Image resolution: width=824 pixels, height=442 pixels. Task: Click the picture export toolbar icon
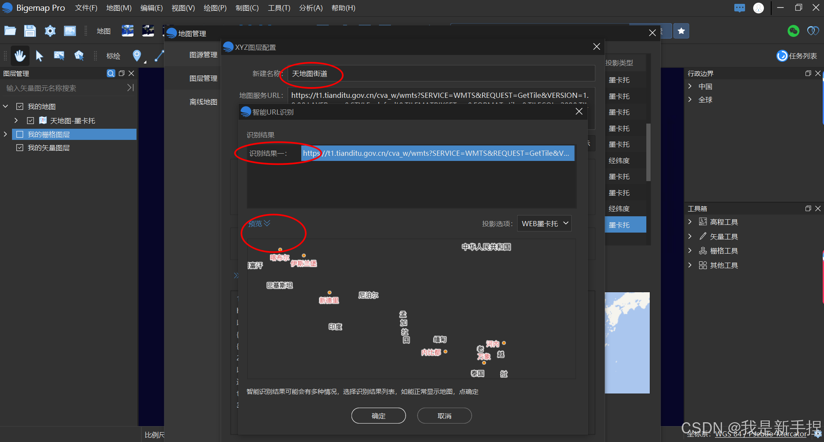pyautogui.click(x=70, y=31)
